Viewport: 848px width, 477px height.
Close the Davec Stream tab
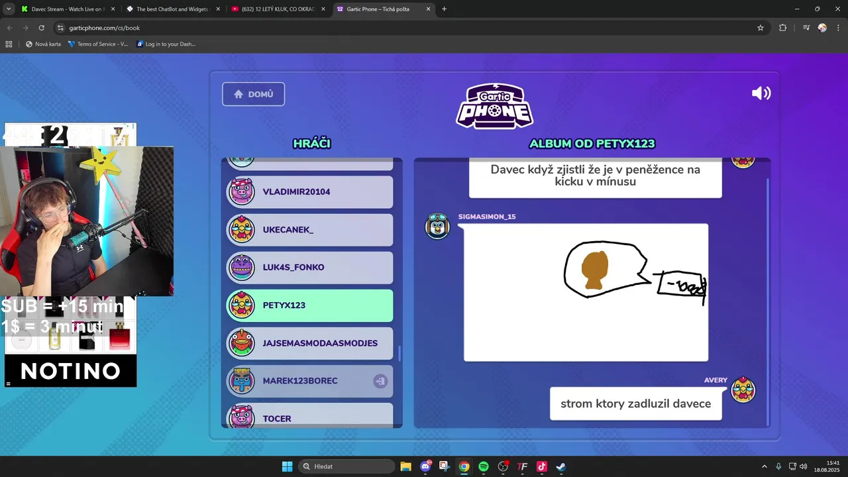pos(112,9)
